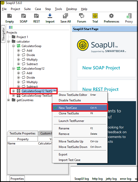This screenshot has height=182, width=138.
Task: Expand the Subtract operation under CalculatorSoap
Action: click(x=18, y=64)
